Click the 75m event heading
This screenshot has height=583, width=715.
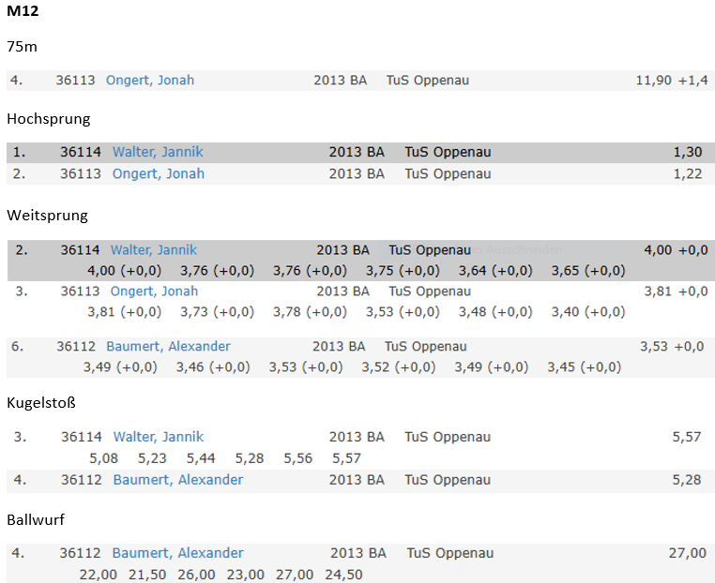click(x=22, y=47)
